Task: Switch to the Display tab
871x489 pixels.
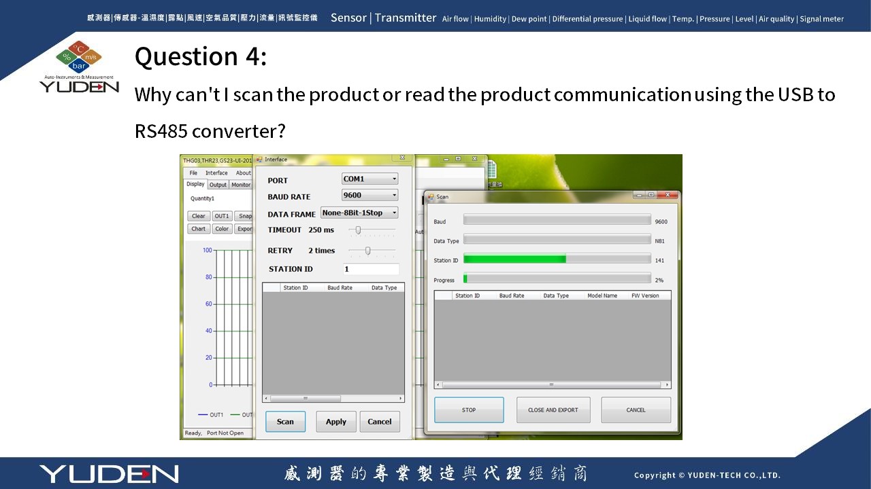Action: pos(196,184)
